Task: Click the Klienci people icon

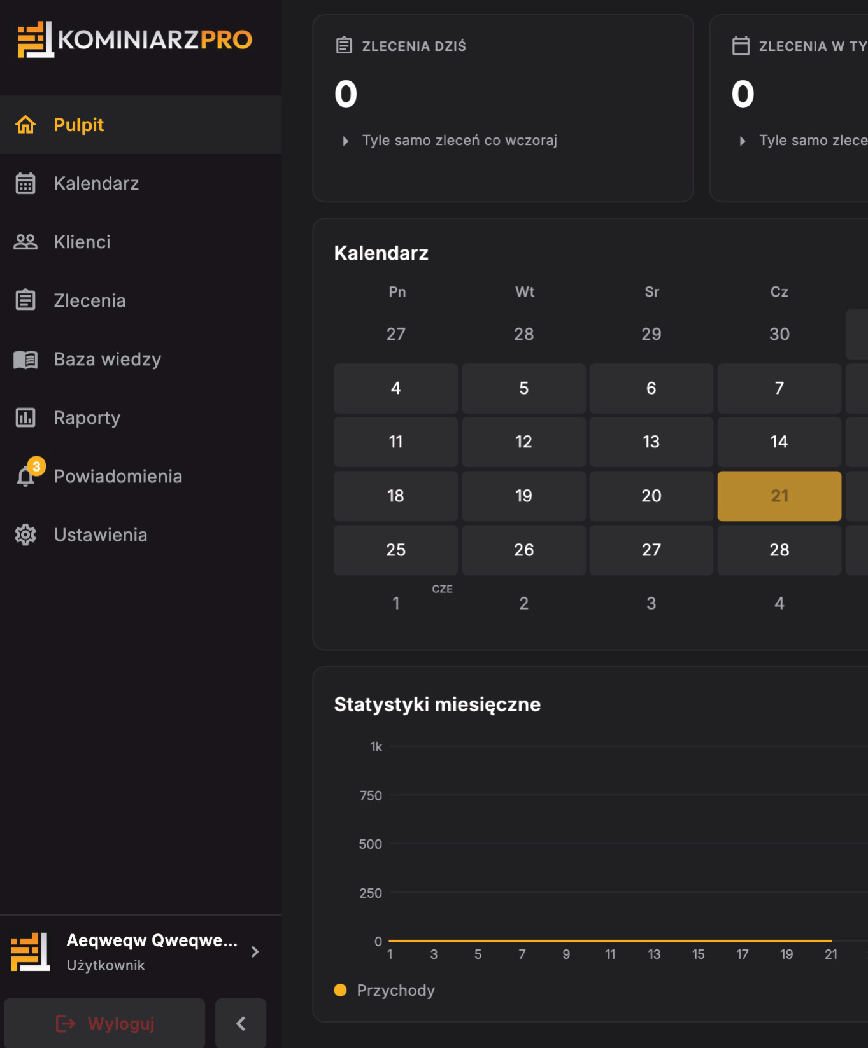Action: (25, 242)
